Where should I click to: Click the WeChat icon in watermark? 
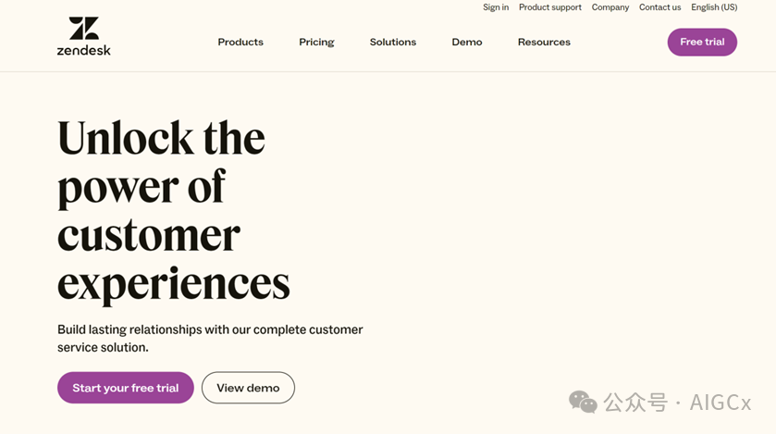tap(583, 402)
